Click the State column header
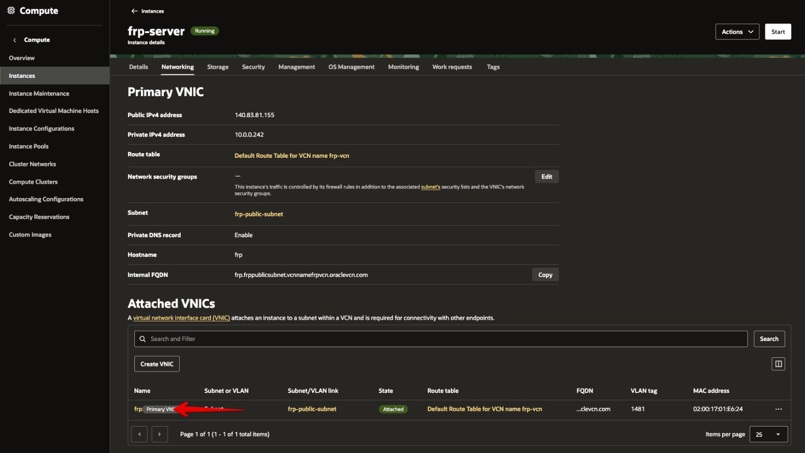Screen dimensions: 805x453 click(x=386, y=391)
